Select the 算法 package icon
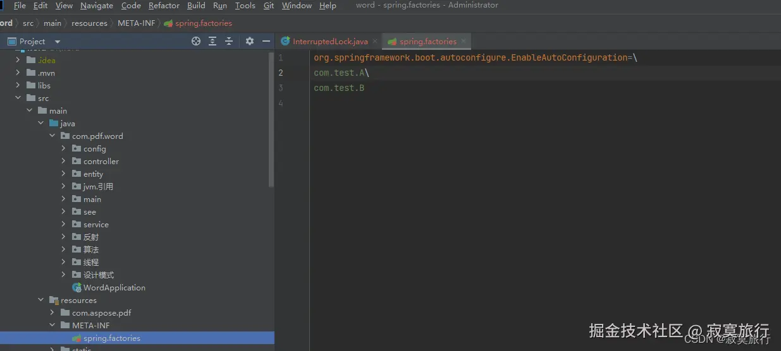Viewport: 781px width, 351px height. [77, 249]
